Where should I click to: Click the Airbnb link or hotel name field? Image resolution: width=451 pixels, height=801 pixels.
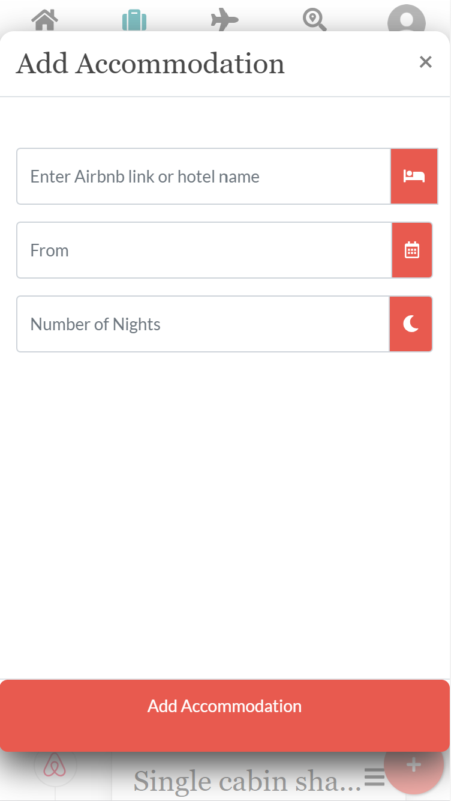point(204,177)
